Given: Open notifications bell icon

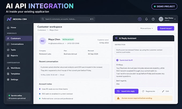Looking at the screenshot, I should point(146,19).
